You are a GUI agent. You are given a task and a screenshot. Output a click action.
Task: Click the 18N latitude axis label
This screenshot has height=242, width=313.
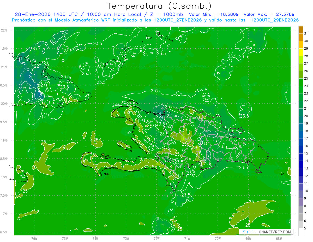click(x=4, y=177)
